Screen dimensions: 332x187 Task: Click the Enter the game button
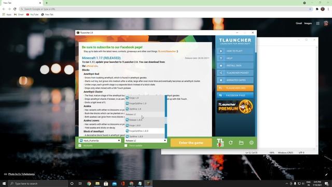coord(191,143)
